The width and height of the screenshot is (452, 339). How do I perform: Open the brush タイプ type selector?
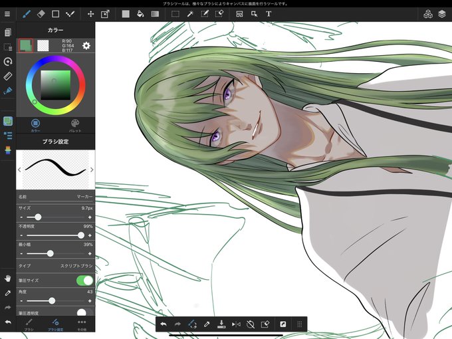coord(55,266)
